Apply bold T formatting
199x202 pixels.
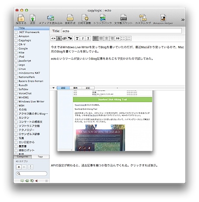(77, 39)
